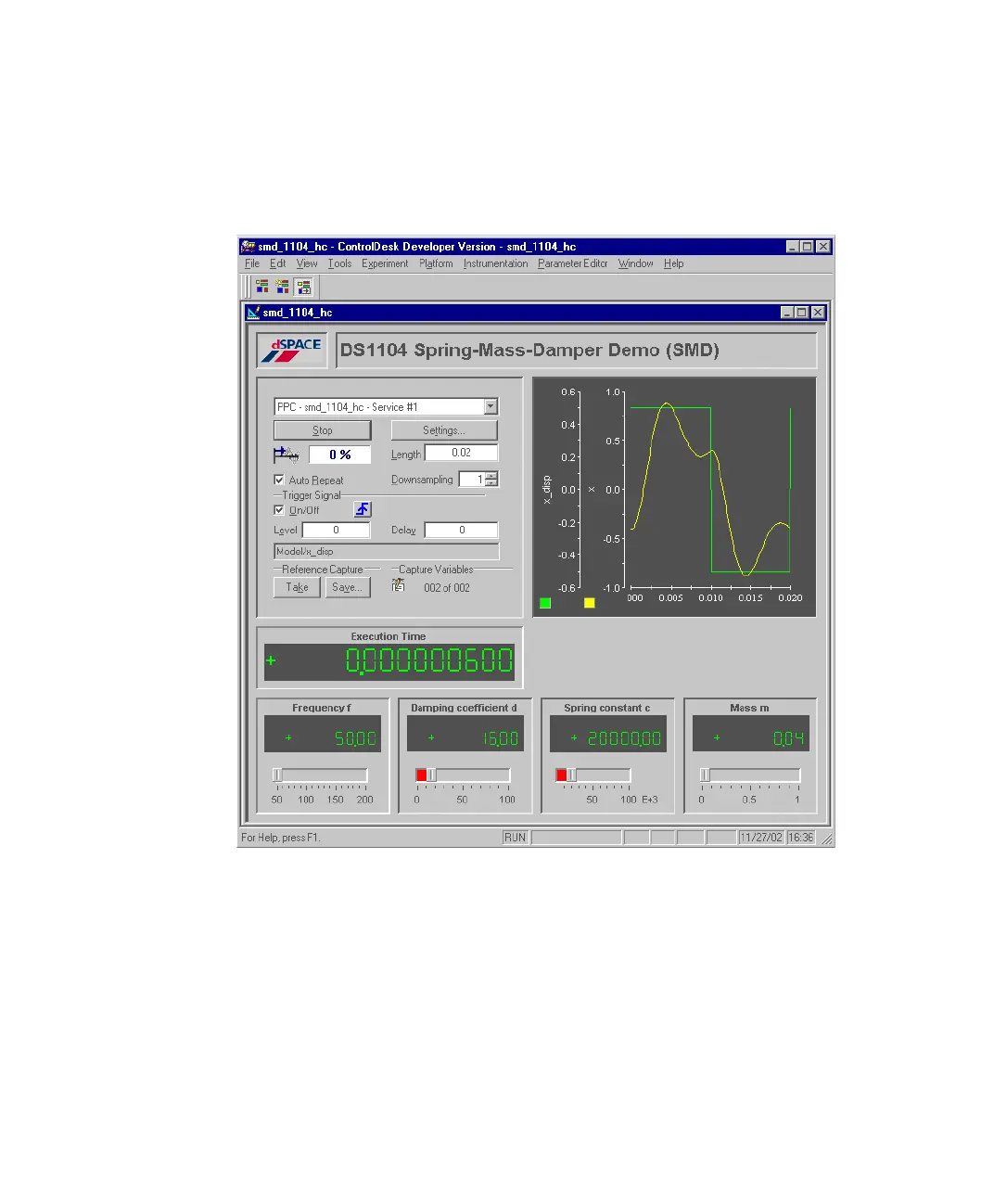
Task: Open the Window menu
Action: [636, 263]
